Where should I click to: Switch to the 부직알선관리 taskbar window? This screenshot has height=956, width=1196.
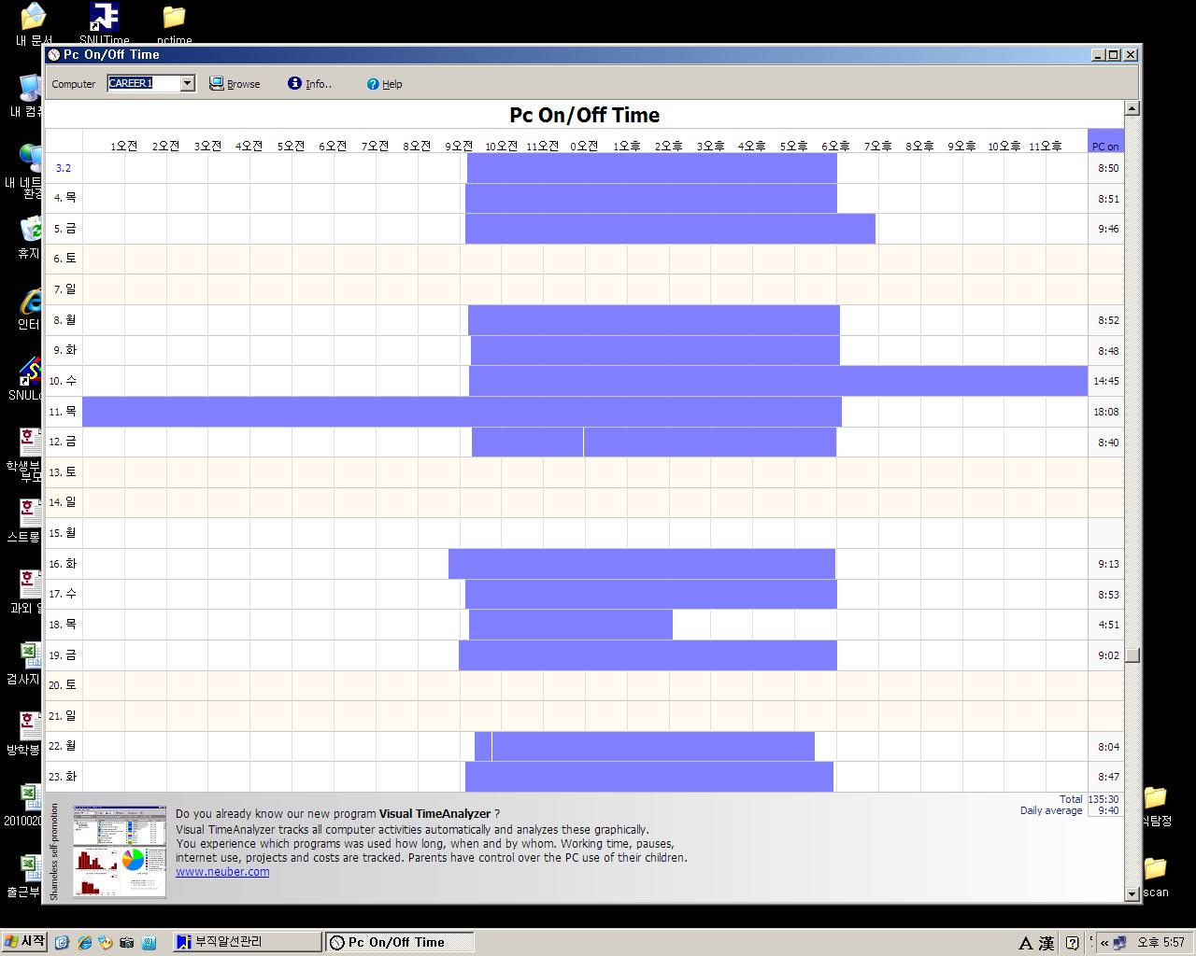(x=247, y=942)
